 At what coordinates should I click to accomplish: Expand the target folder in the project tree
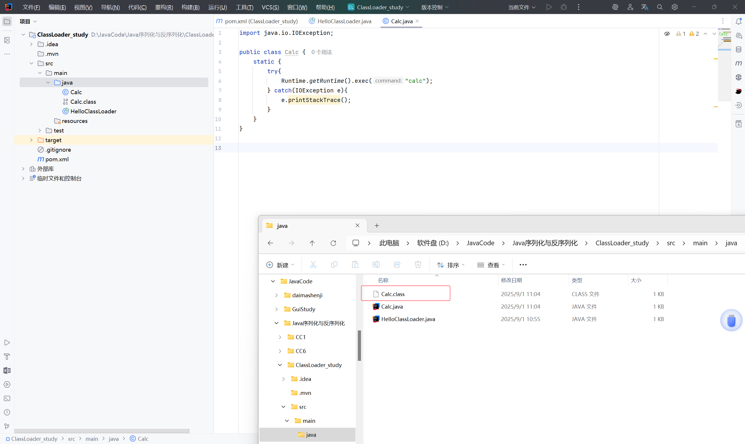[x=31, y=140]
